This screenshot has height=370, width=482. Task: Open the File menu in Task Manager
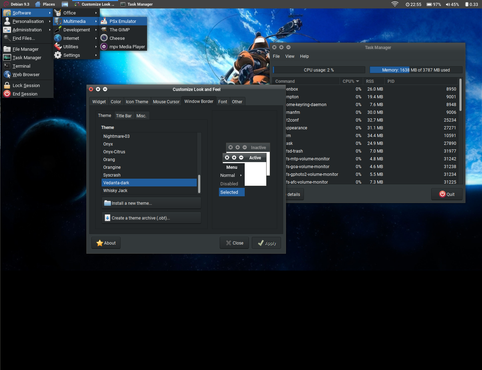pyautogui.click(x=276, y=56)
